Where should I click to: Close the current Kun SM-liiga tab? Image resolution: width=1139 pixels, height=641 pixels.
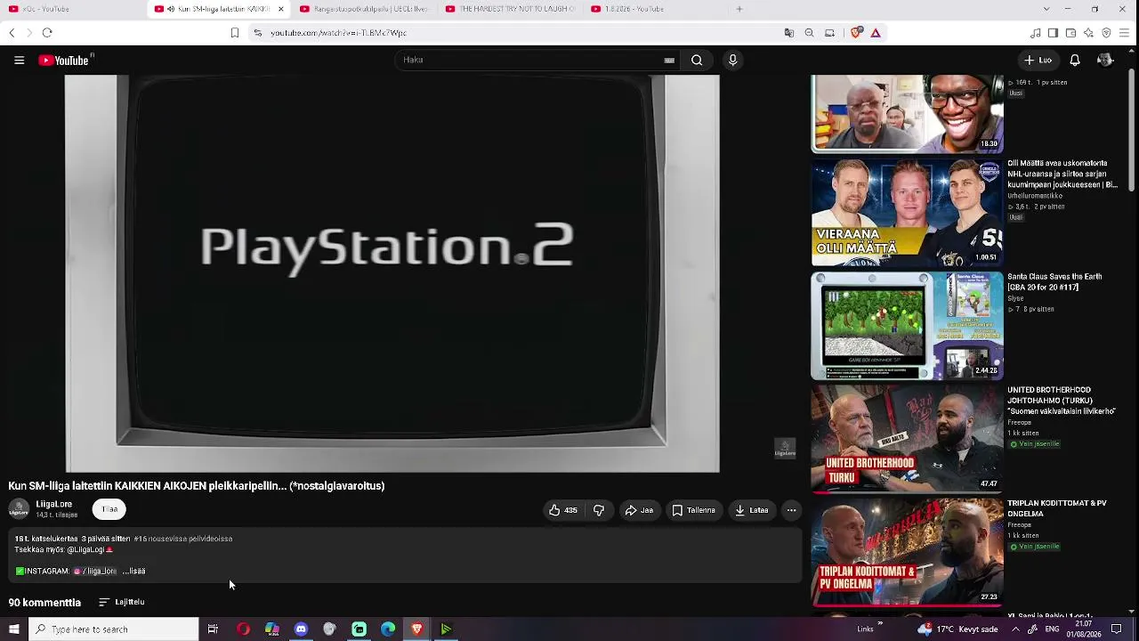click(280, 9)
